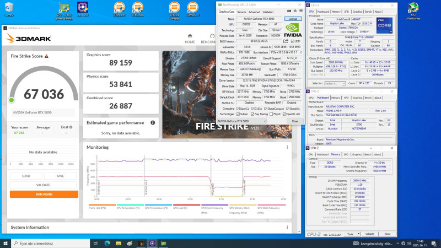Image resolution: width=441 pixels, height=248 pixels.
Task: Take a GPU-Z screenshot with the camera icon
Action: coord(289,11)
